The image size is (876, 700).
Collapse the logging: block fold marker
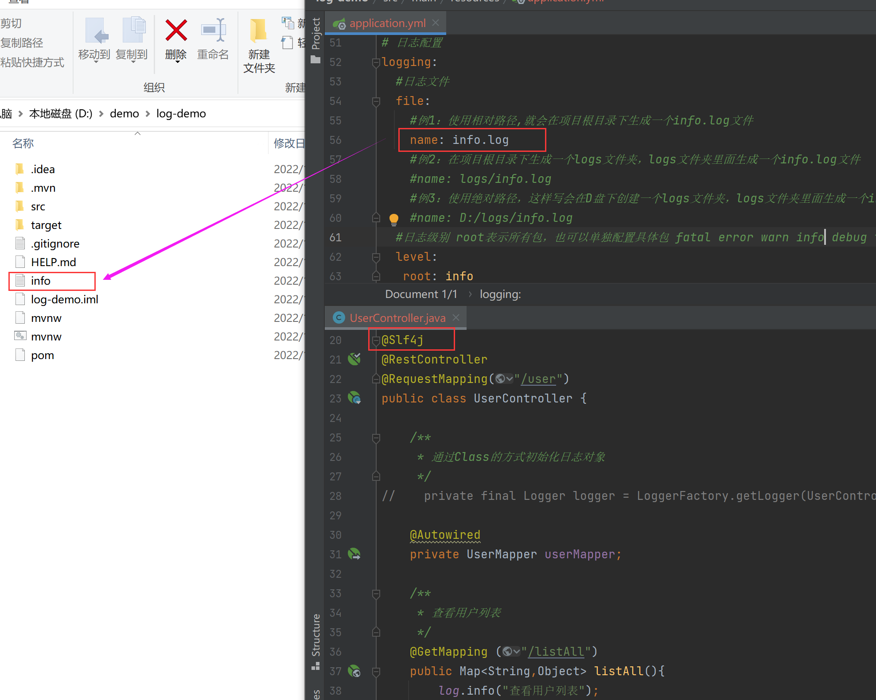(376, 62)
